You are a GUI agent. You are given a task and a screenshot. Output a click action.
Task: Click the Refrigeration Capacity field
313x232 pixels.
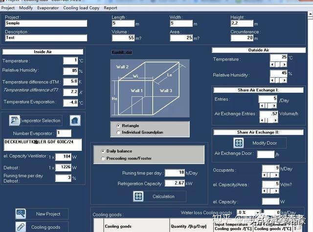pyautogui.click(x=175, y=183)
